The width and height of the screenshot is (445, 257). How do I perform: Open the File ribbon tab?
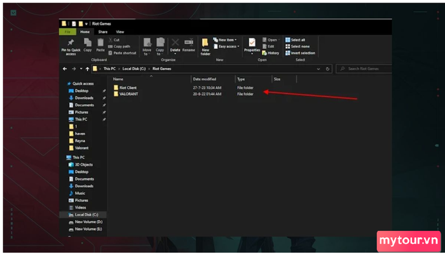(67, 32)
